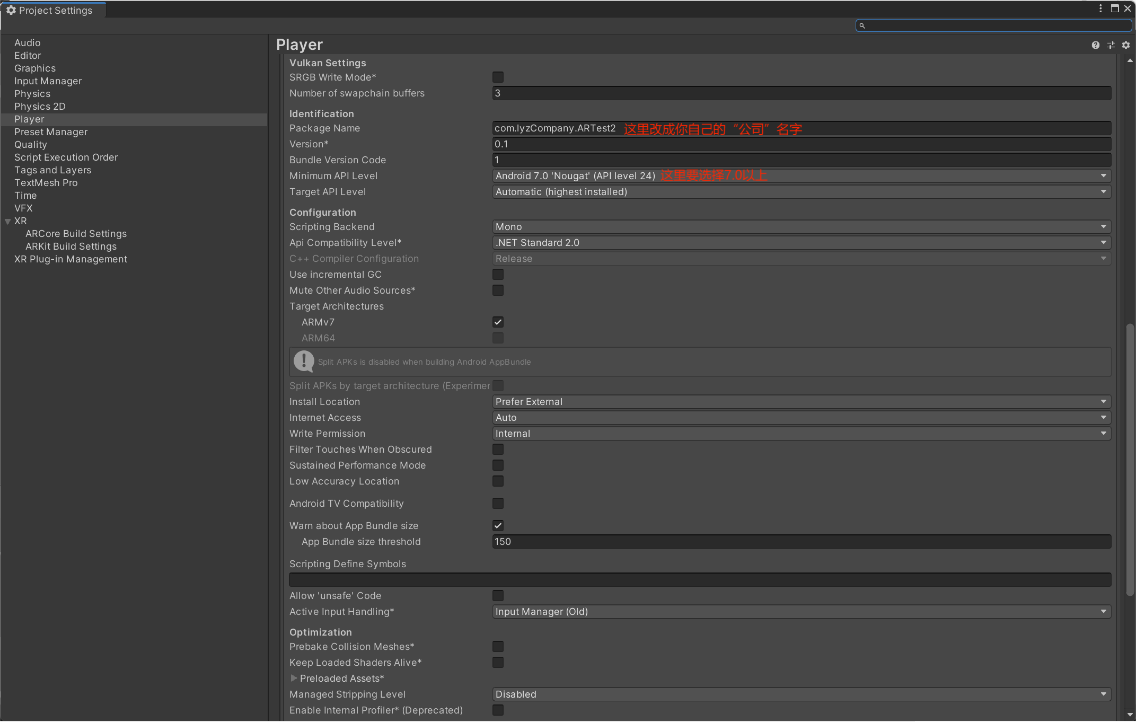Select Audio settings from sidebar
The width and height of the screenshot is (1136, 722).
coord(28,41)
